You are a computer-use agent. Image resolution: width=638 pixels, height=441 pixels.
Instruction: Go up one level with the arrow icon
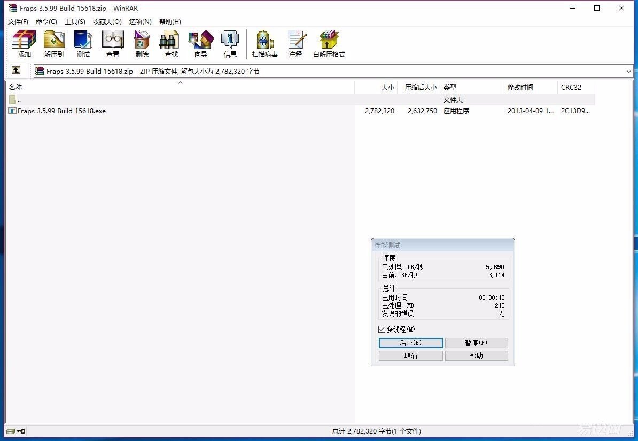(x=16, y=70)
